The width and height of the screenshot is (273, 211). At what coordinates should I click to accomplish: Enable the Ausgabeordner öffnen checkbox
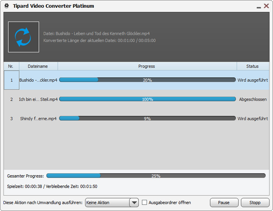(x=144, y=202)
